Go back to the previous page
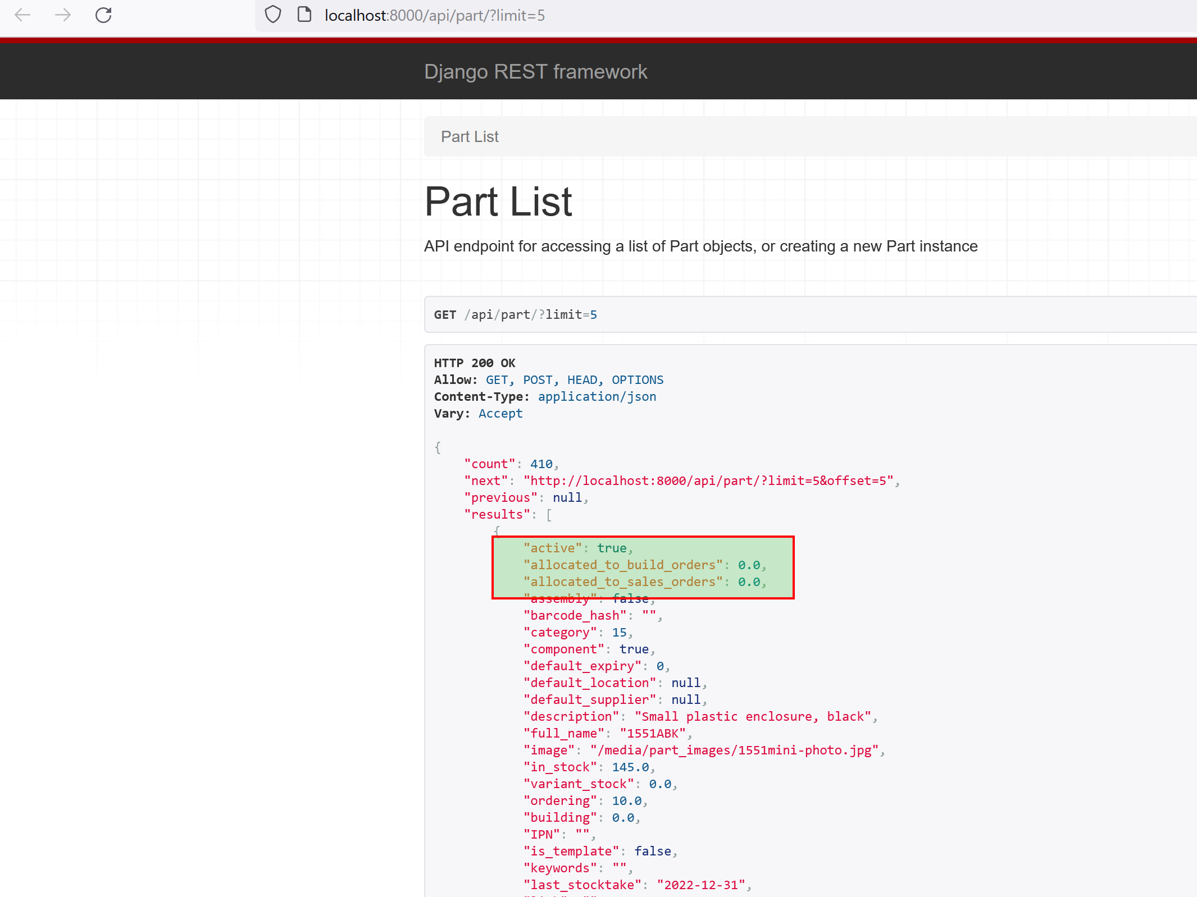The image size is (1197, 897). [x=22, y=15]
